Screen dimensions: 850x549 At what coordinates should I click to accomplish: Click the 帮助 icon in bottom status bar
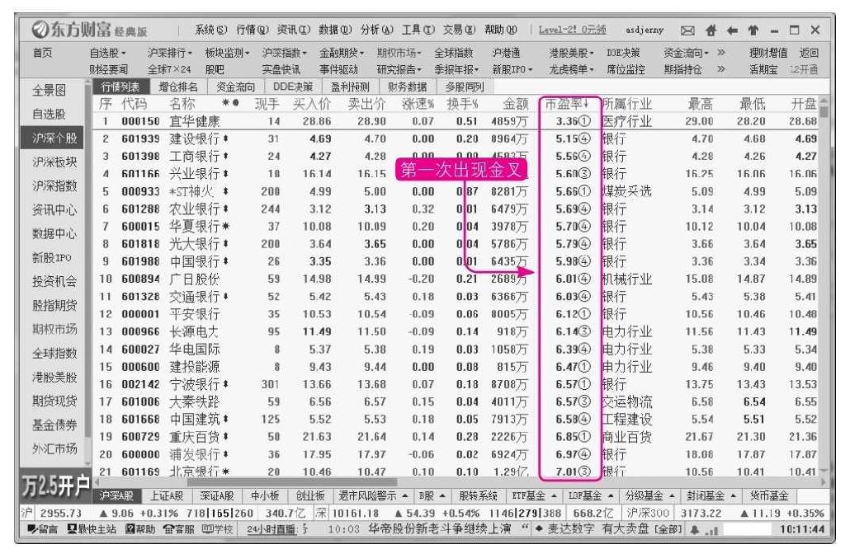[130, 528]
